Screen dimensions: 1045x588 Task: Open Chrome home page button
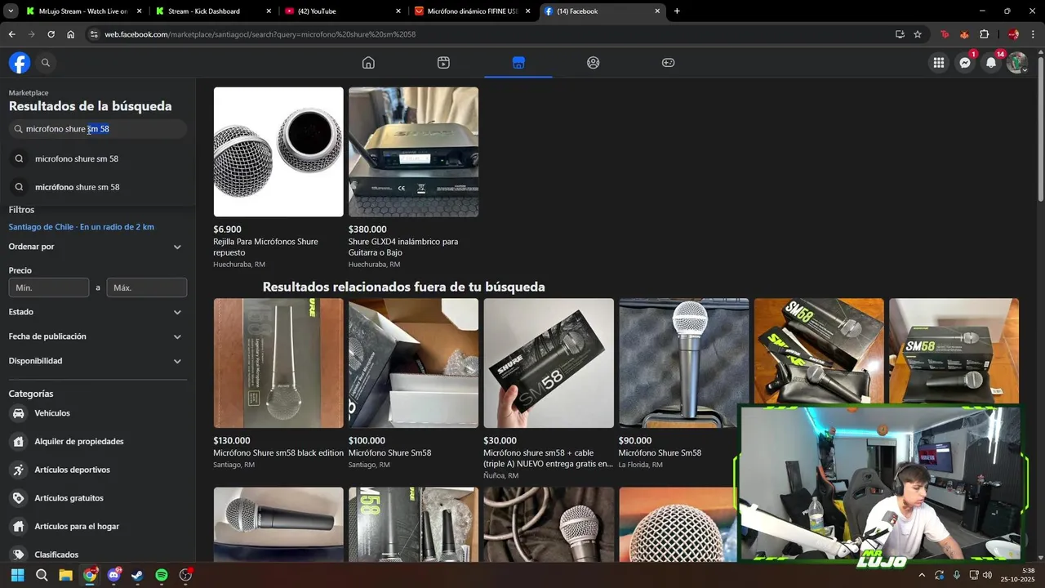coord(71,34)
